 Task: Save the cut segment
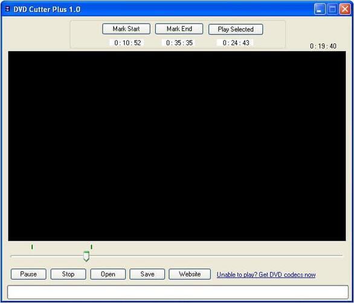147,274
